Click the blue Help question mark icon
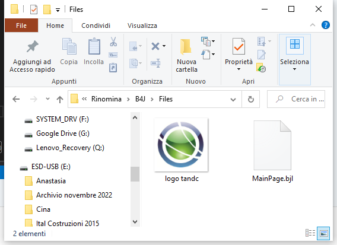The width and height of the screenshot is (337, 245). pos(326,25)
